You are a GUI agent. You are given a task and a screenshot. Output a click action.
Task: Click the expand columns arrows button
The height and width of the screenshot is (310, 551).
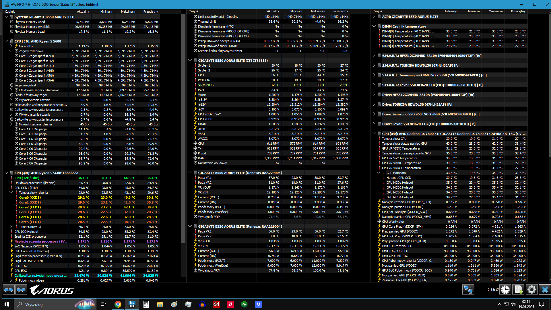coord(9,290)
